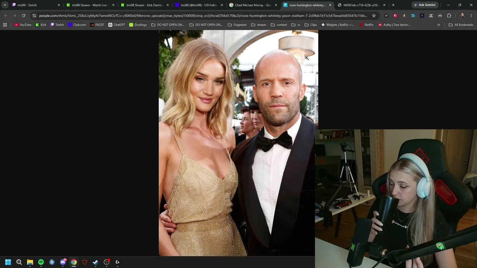Click the 7TV extension icon
477x268 pixels.
(x=413, y=16)
